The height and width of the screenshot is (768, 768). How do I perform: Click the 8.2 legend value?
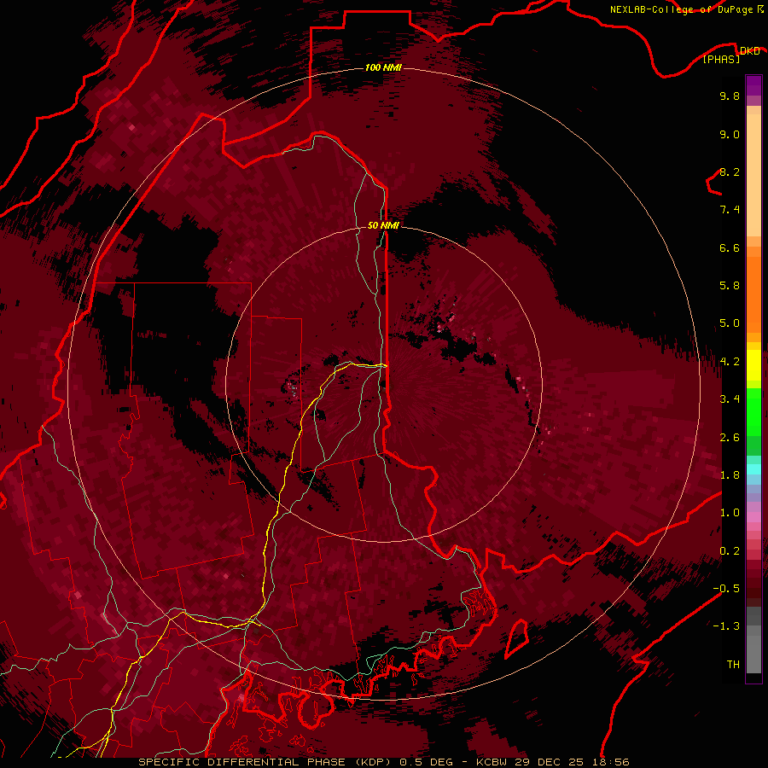(730, 172)
